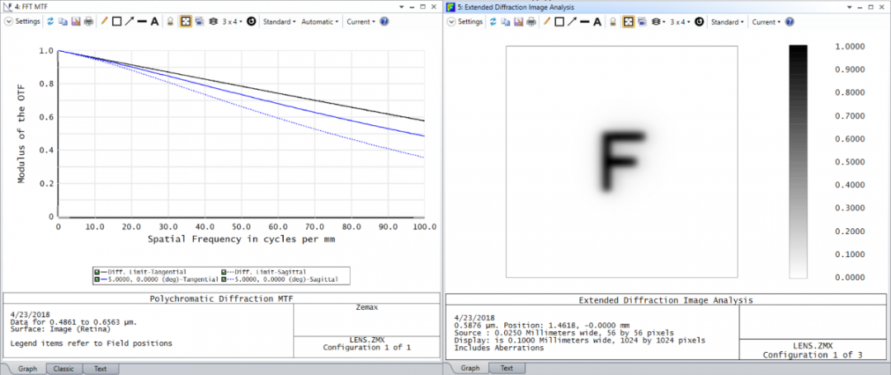Toggle the 5.0000 deg Tangential legend checkbox
This screenshot has height=375, width=891.
click(x=97, y=279)
